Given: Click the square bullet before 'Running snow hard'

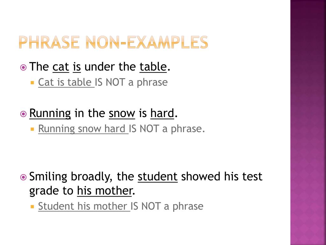Looking at the screenshot, I should click(x=32, y=129).
